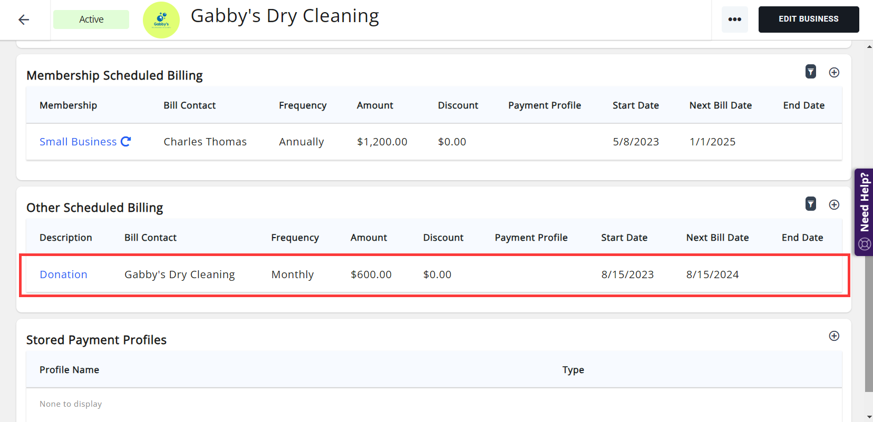Click the Profile Name column header
This screenshot has height=422, width=873.
(x=69, y=370)
